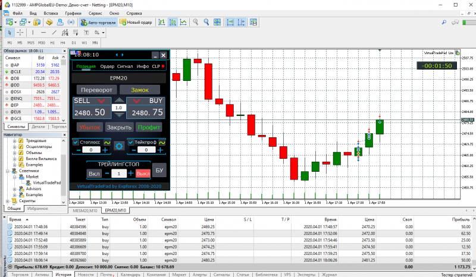Image resolution: width=476 pixels, height=277 pixels.
Task: Toggle Auto-trading button
Action: 98,22
